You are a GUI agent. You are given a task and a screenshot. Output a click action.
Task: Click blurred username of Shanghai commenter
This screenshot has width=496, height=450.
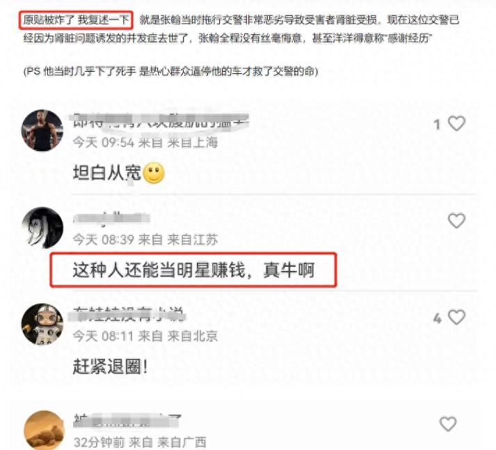point(161,121)
